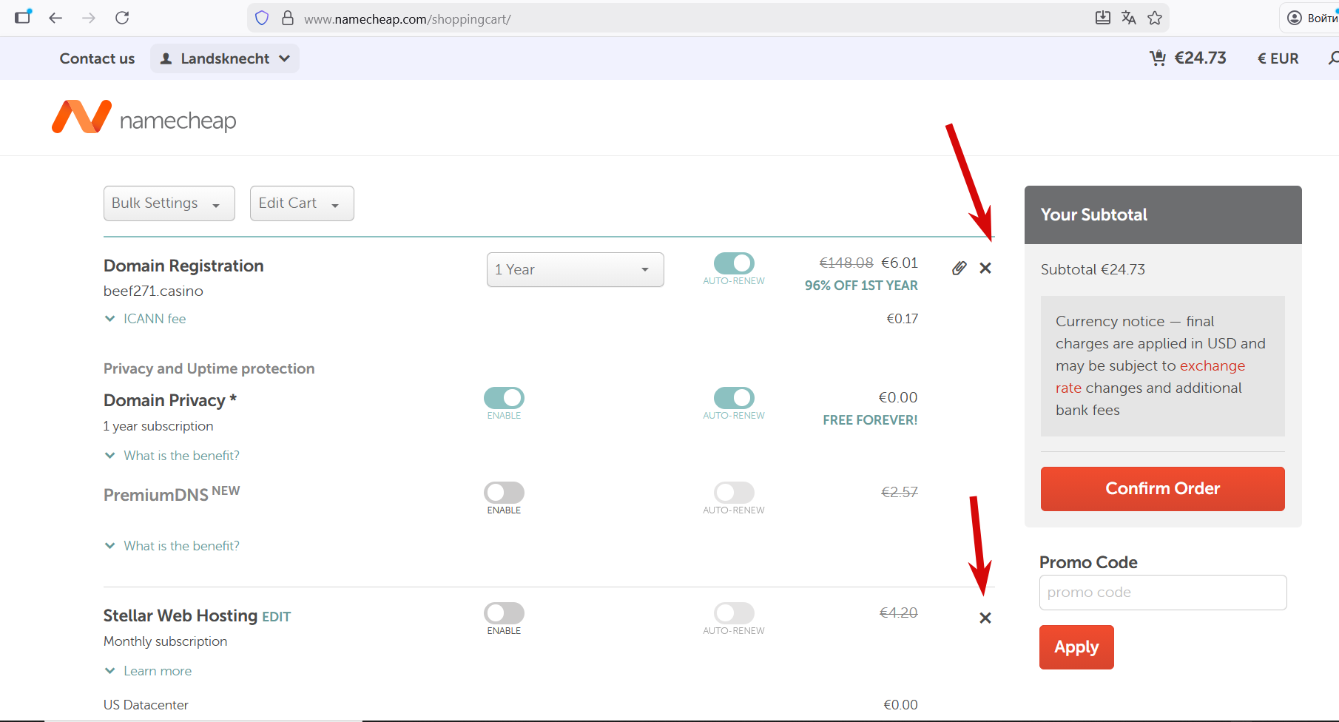Click the FREE FOREVER! label
Viewport: 1339px width, 722px height.
point(870,420)
